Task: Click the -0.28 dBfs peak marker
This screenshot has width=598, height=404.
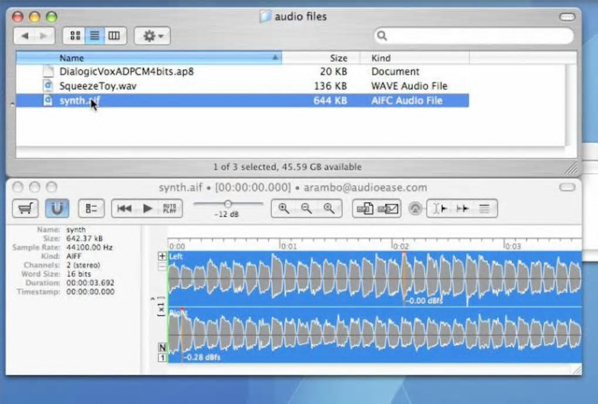Action: 202,357
